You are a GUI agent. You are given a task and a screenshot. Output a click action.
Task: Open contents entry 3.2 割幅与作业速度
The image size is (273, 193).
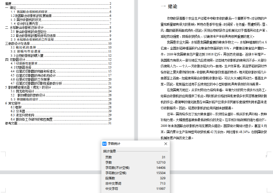click(61, 51)
